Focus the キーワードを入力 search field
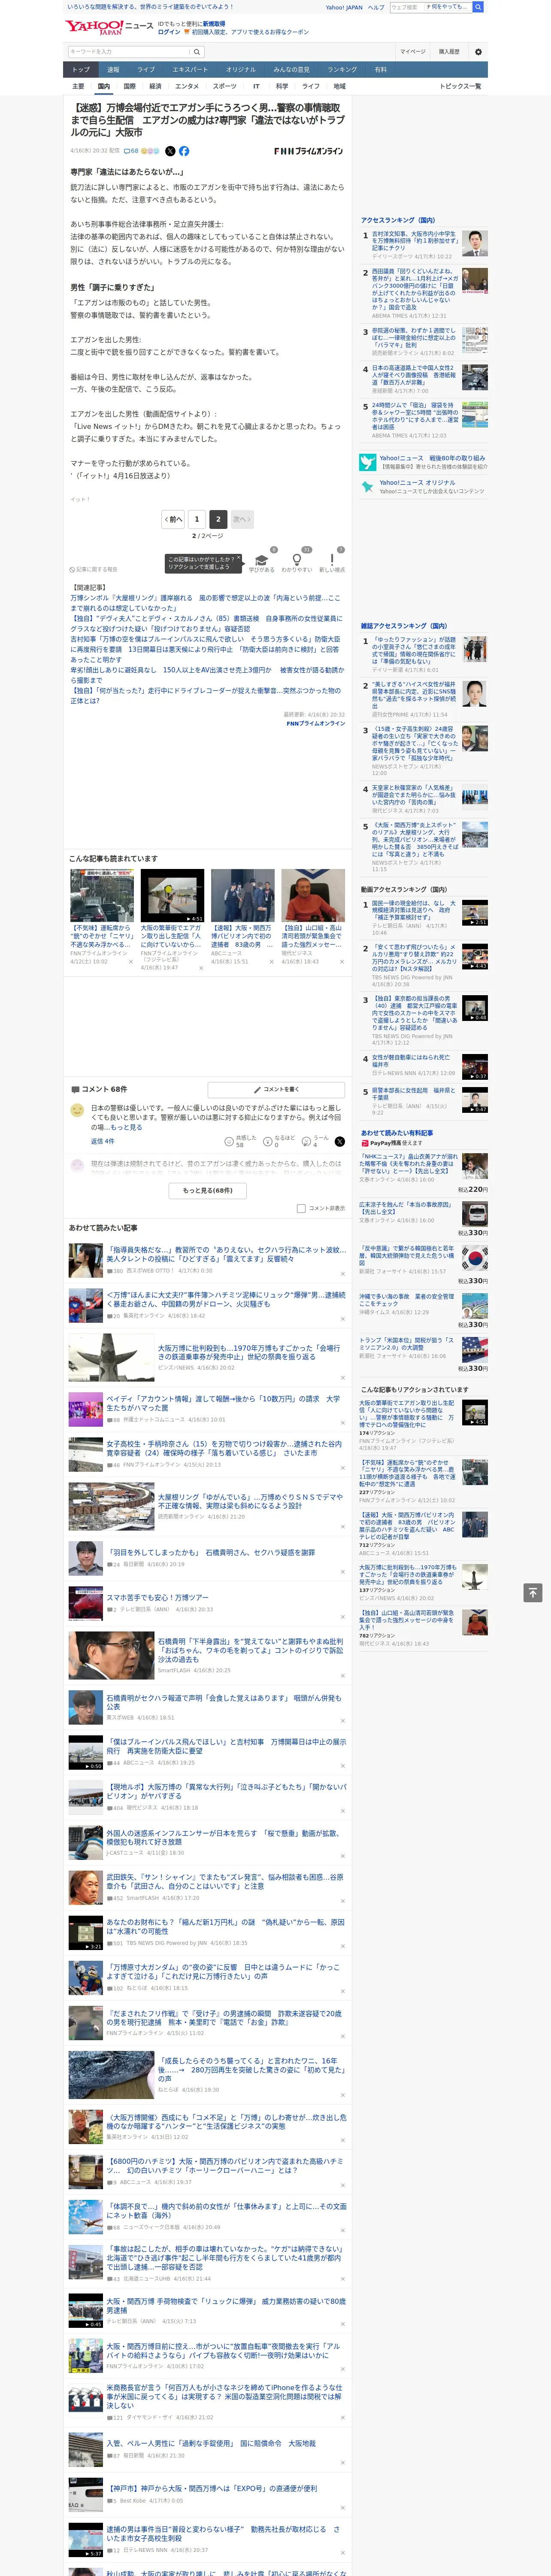551x2576 pixels. click(x=129, y=52)
